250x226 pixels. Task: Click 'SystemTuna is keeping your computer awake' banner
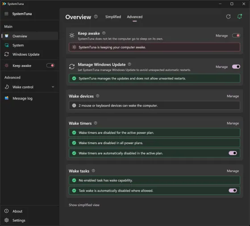tap(154, 47)
